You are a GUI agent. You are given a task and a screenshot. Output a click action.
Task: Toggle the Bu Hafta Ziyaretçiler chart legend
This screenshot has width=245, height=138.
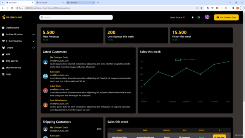coord(185,59)
